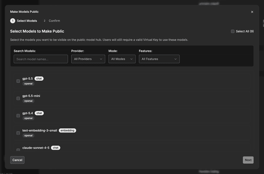This screenshot has height=174, width=264.
Task: Click the chat tag beside gpt-5.5
Action: click(39, 79)
